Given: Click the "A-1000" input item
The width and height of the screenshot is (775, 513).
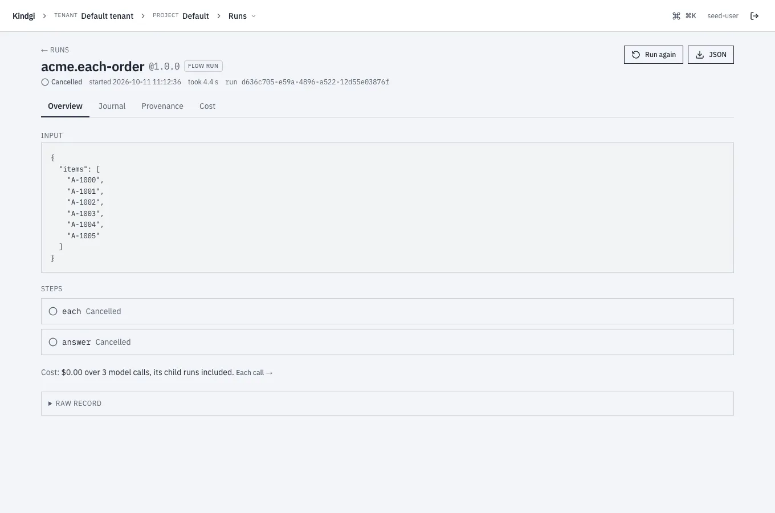Looking at the screenshot, I should [x=83, y=180].
